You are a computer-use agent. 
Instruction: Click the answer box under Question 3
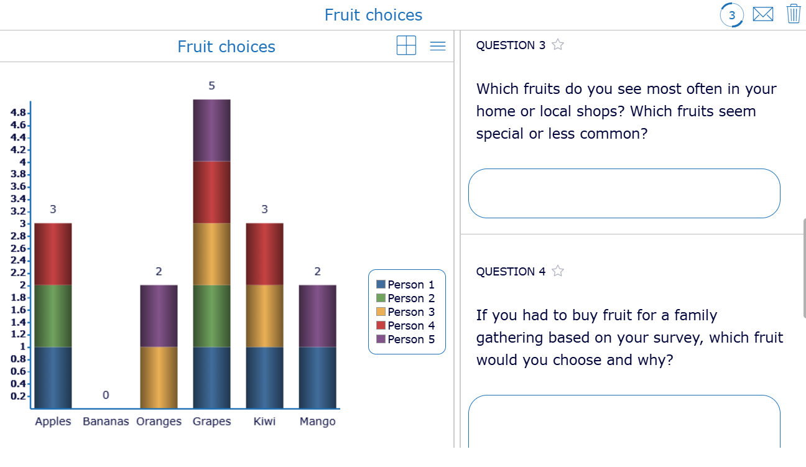[624, 193]
